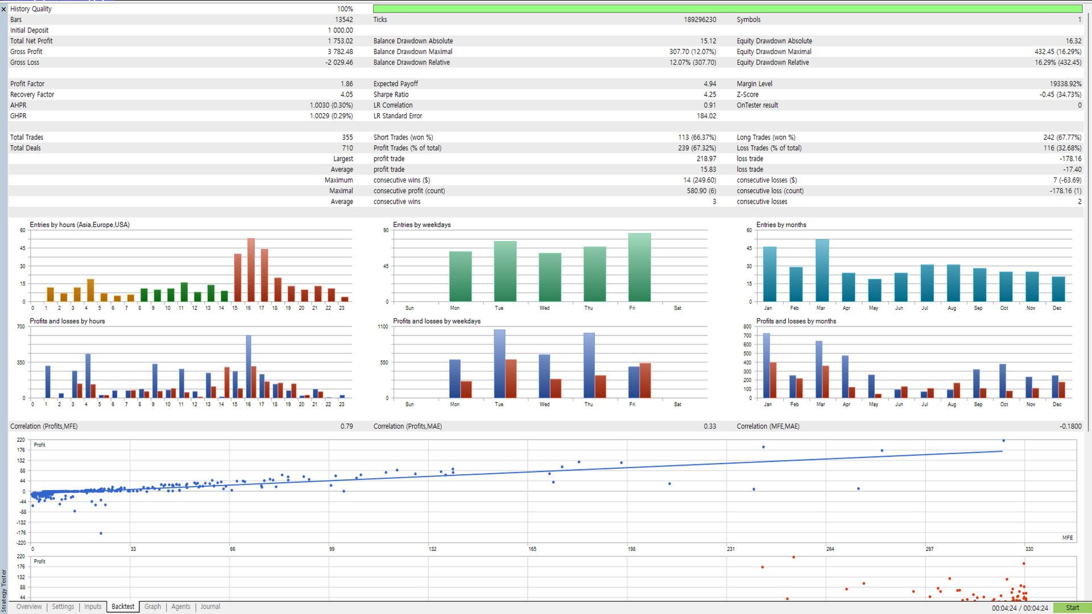The height and width of the screenshot is (614, 1092).
Task: Click the Fri bar in Entries by weekdays
Action: point(639,267)
